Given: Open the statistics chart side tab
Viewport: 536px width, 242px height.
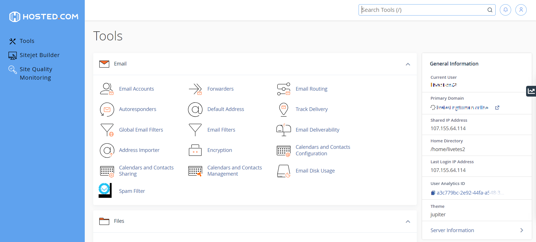Looking at the screenshot, I should [531, 91].
